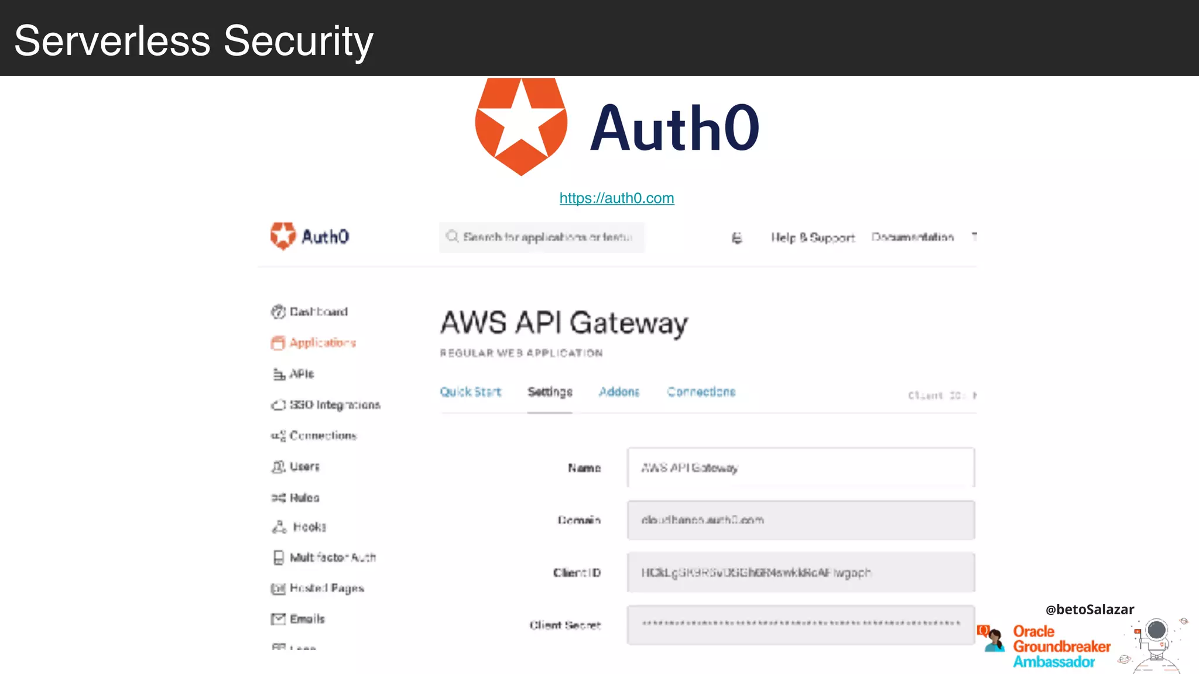
Task: Switch to the Addons tab
Action: (619, 392)
